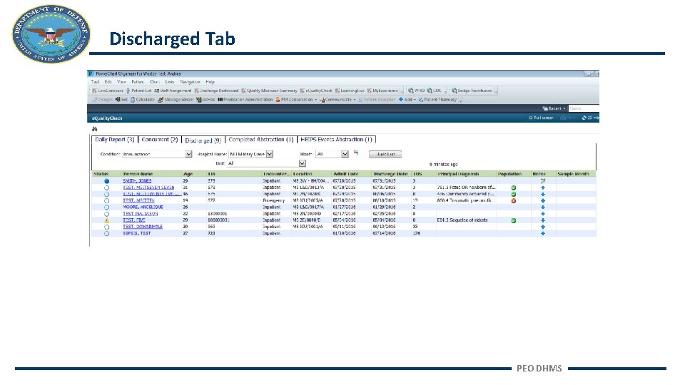This screenshot has width=685, height=385.
Task: Select status circle for MOORE, ANGELIQUE
Action: click(106, 207)
